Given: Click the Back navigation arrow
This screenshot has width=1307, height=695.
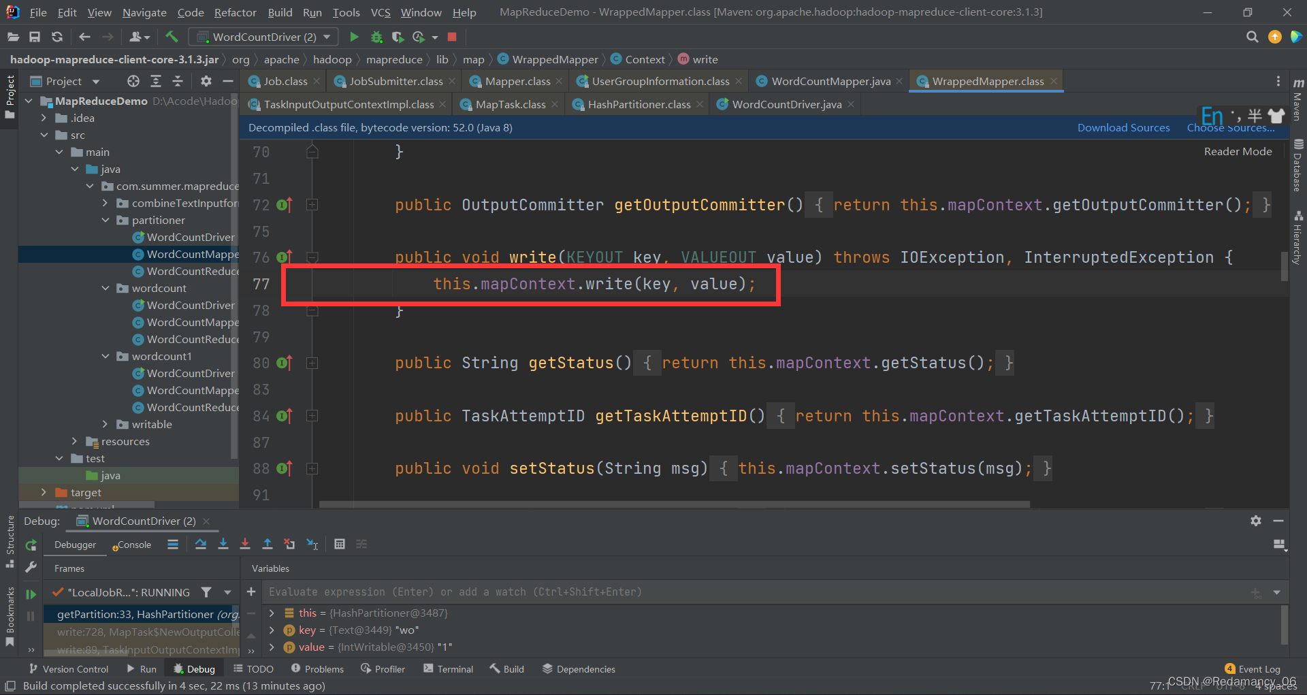Looking at the screenshot, I should coord(84,37).
